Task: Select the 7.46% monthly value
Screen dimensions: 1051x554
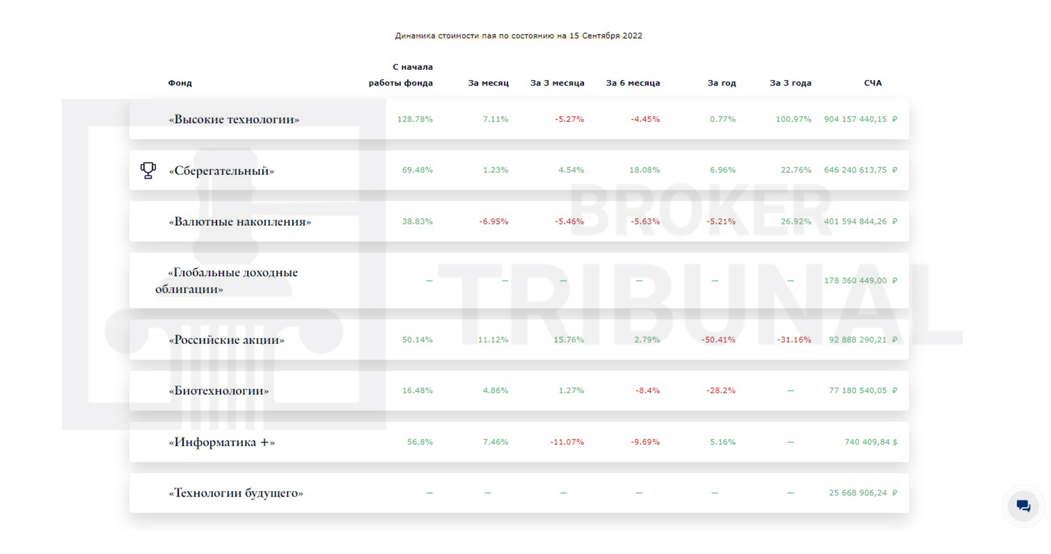Action: 495,442
